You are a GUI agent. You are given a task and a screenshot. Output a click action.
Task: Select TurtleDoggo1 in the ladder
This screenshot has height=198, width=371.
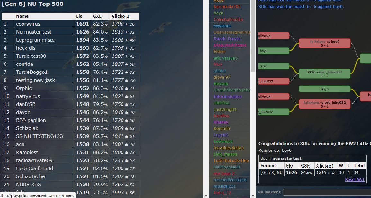point(32,72)
